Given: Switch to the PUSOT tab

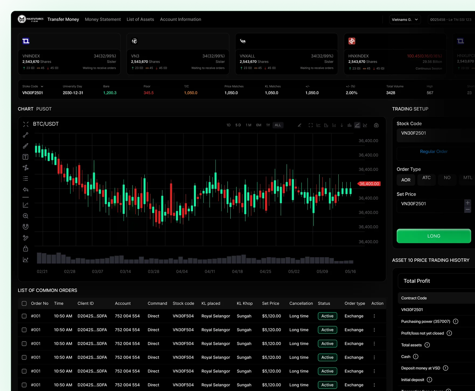Looking at the screenshot, I should (44, 109).
